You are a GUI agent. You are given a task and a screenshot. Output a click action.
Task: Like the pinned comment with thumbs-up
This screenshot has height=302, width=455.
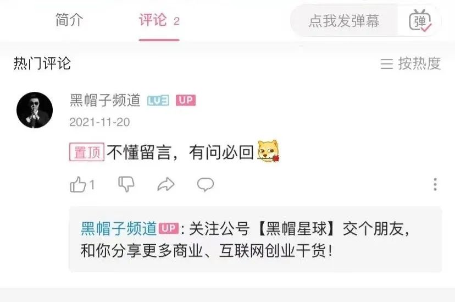78,184
